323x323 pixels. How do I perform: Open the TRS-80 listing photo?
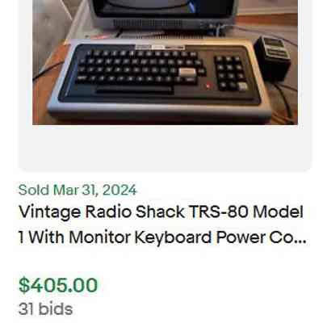(x=165, y=62)
